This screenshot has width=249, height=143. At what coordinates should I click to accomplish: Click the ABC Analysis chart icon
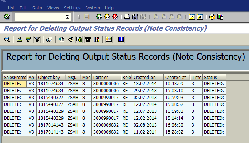coord(97,40)
